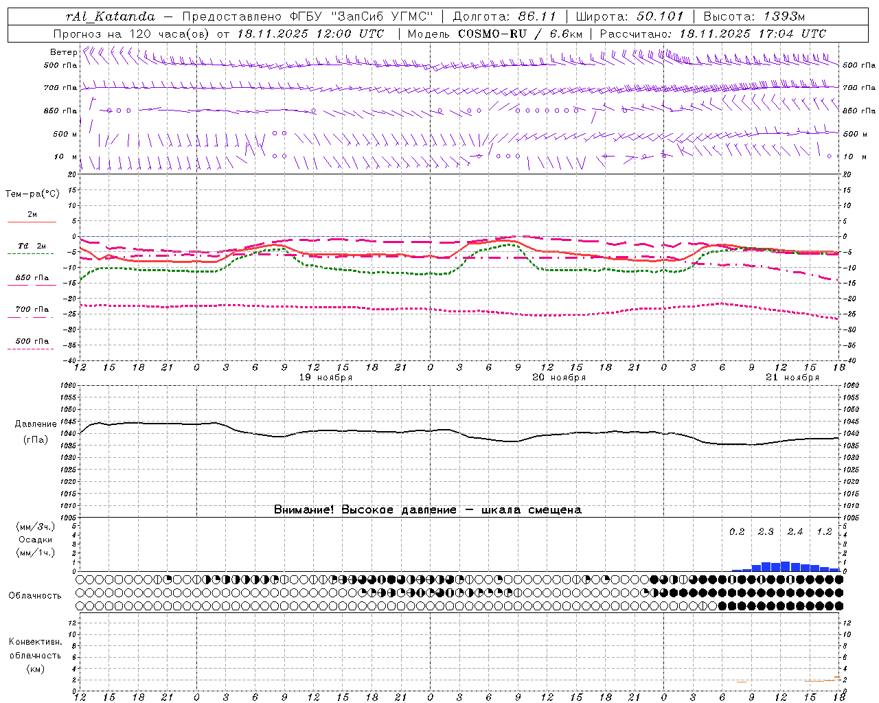Click the Конвективн. convective cloud label
The image size is (879, 703).
click(36, 642)
